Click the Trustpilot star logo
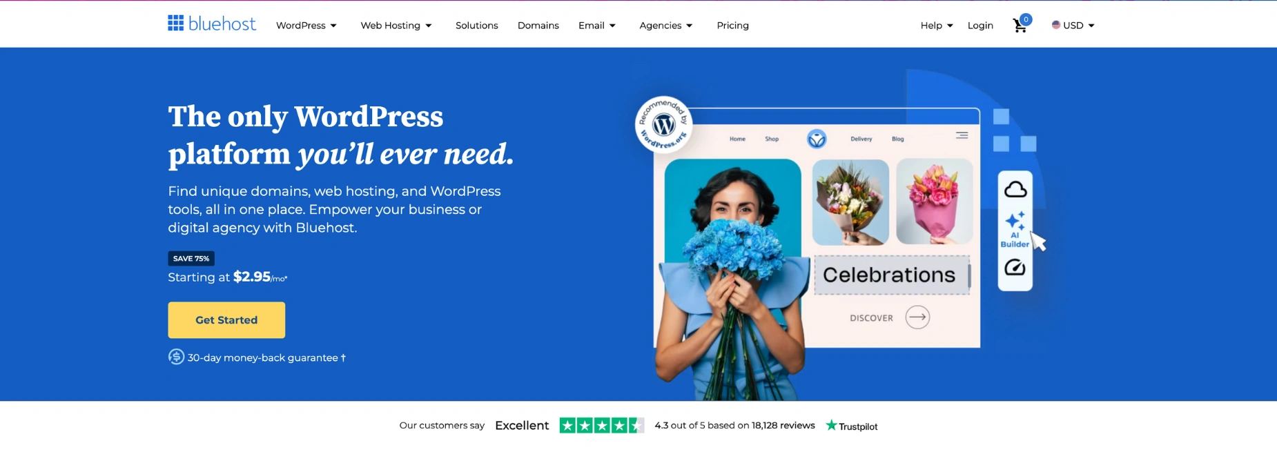The width and height of the screenshot is (1277, 452). 831,425
